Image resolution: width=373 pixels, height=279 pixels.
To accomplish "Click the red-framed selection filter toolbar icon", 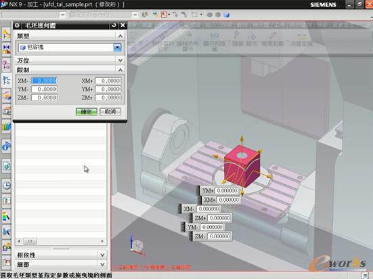I will click(x=164, y=15).
